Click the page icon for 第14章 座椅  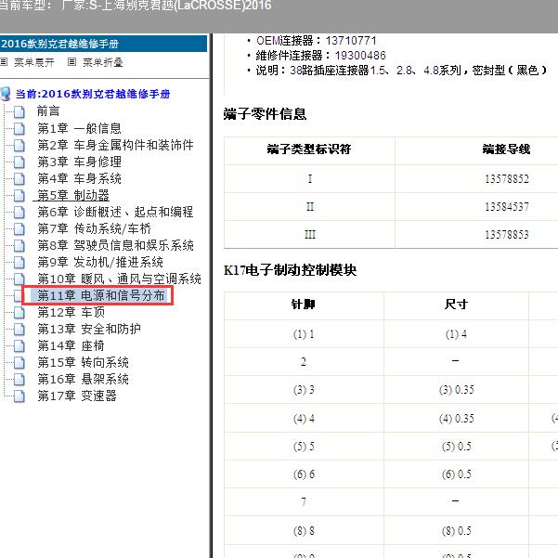(19, 346)
